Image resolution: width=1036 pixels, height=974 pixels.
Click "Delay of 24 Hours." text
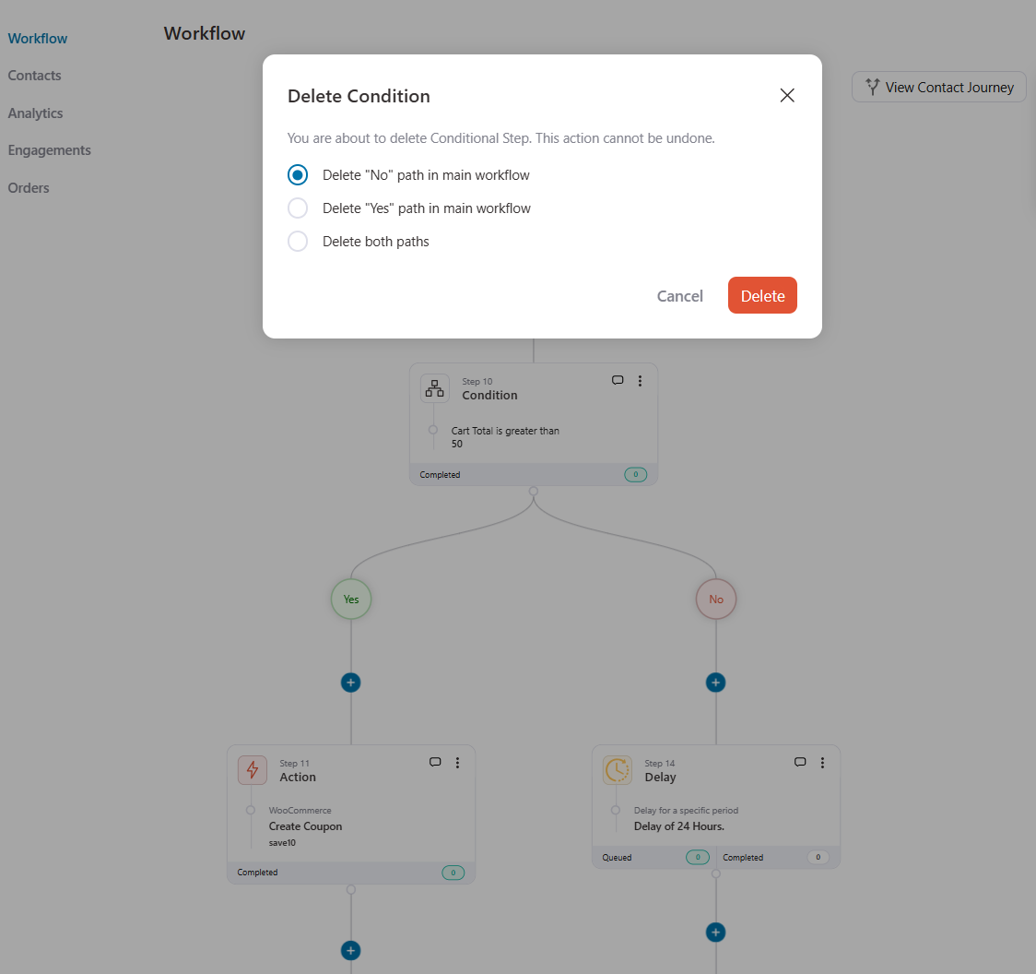(x=679, y=826)
